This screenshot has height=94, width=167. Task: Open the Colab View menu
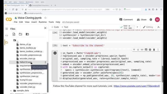tap(27, 22)
